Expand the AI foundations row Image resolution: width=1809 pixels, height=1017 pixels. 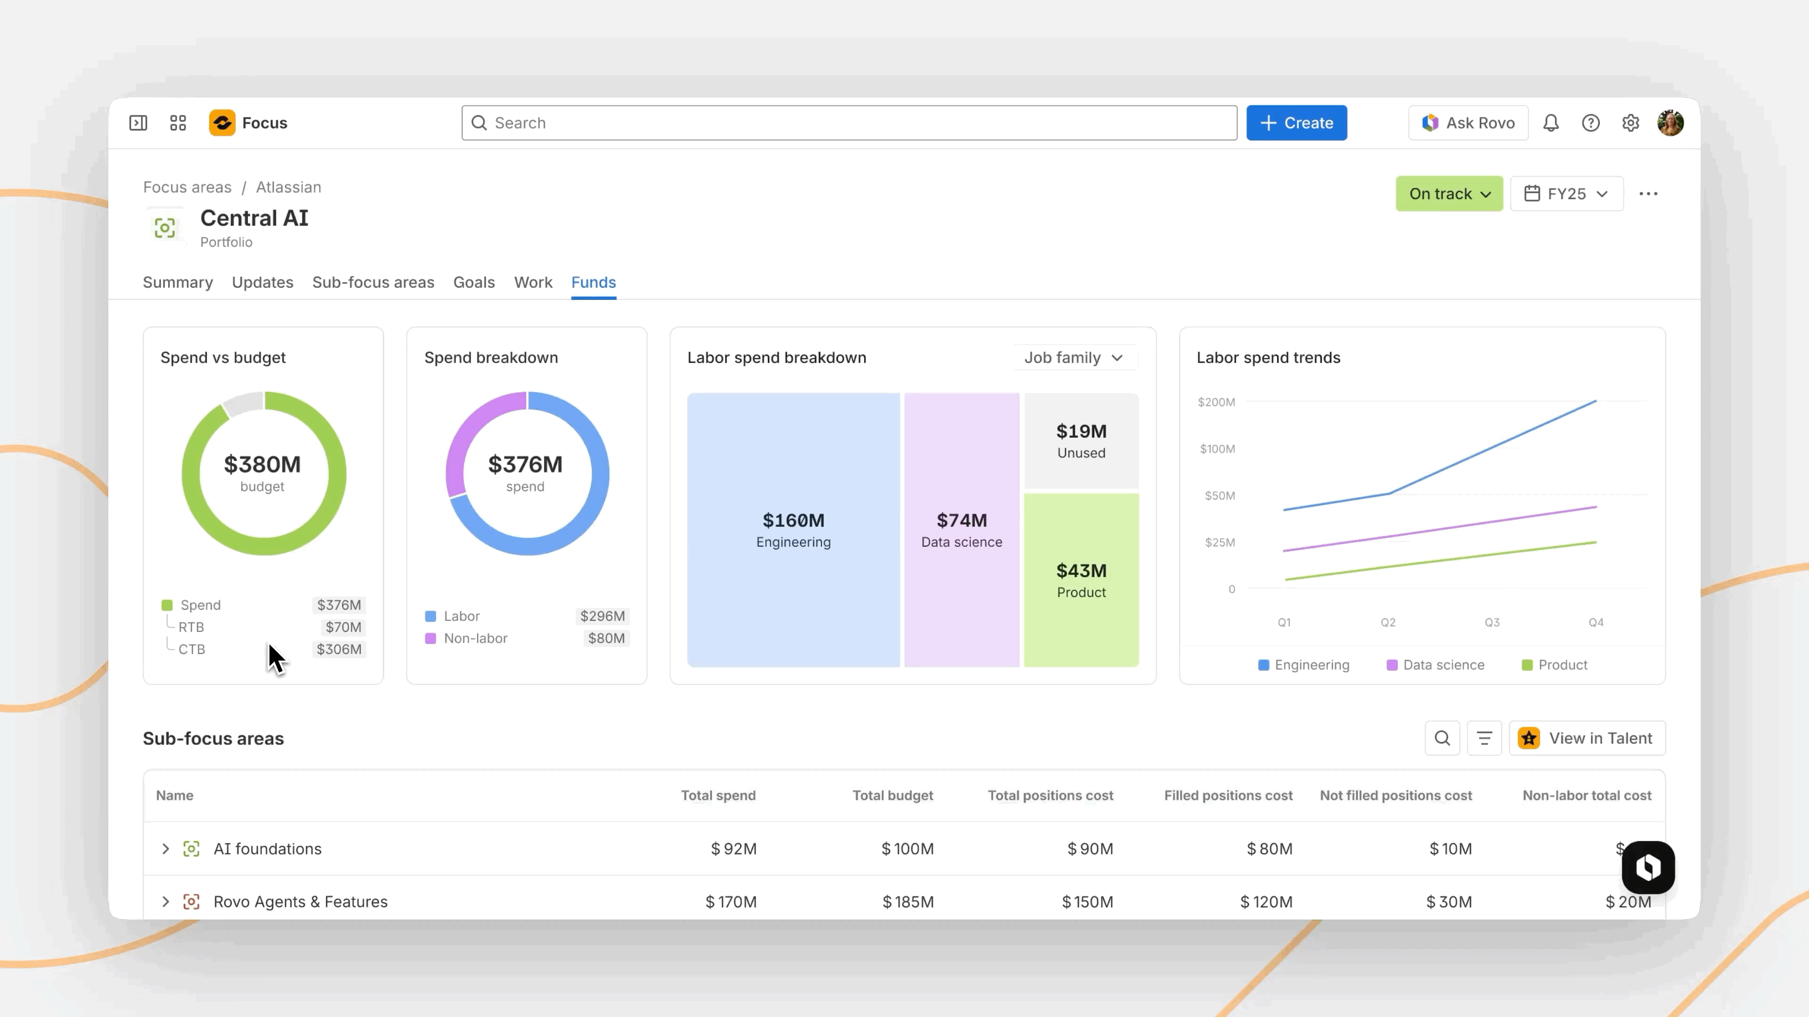pos(166,848)
